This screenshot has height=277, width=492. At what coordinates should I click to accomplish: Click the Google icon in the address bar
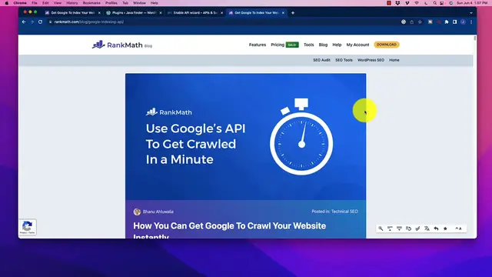404,22
